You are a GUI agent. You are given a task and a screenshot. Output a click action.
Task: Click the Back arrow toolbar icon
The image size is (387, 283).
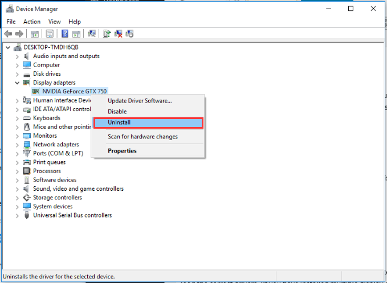(8, 34)
